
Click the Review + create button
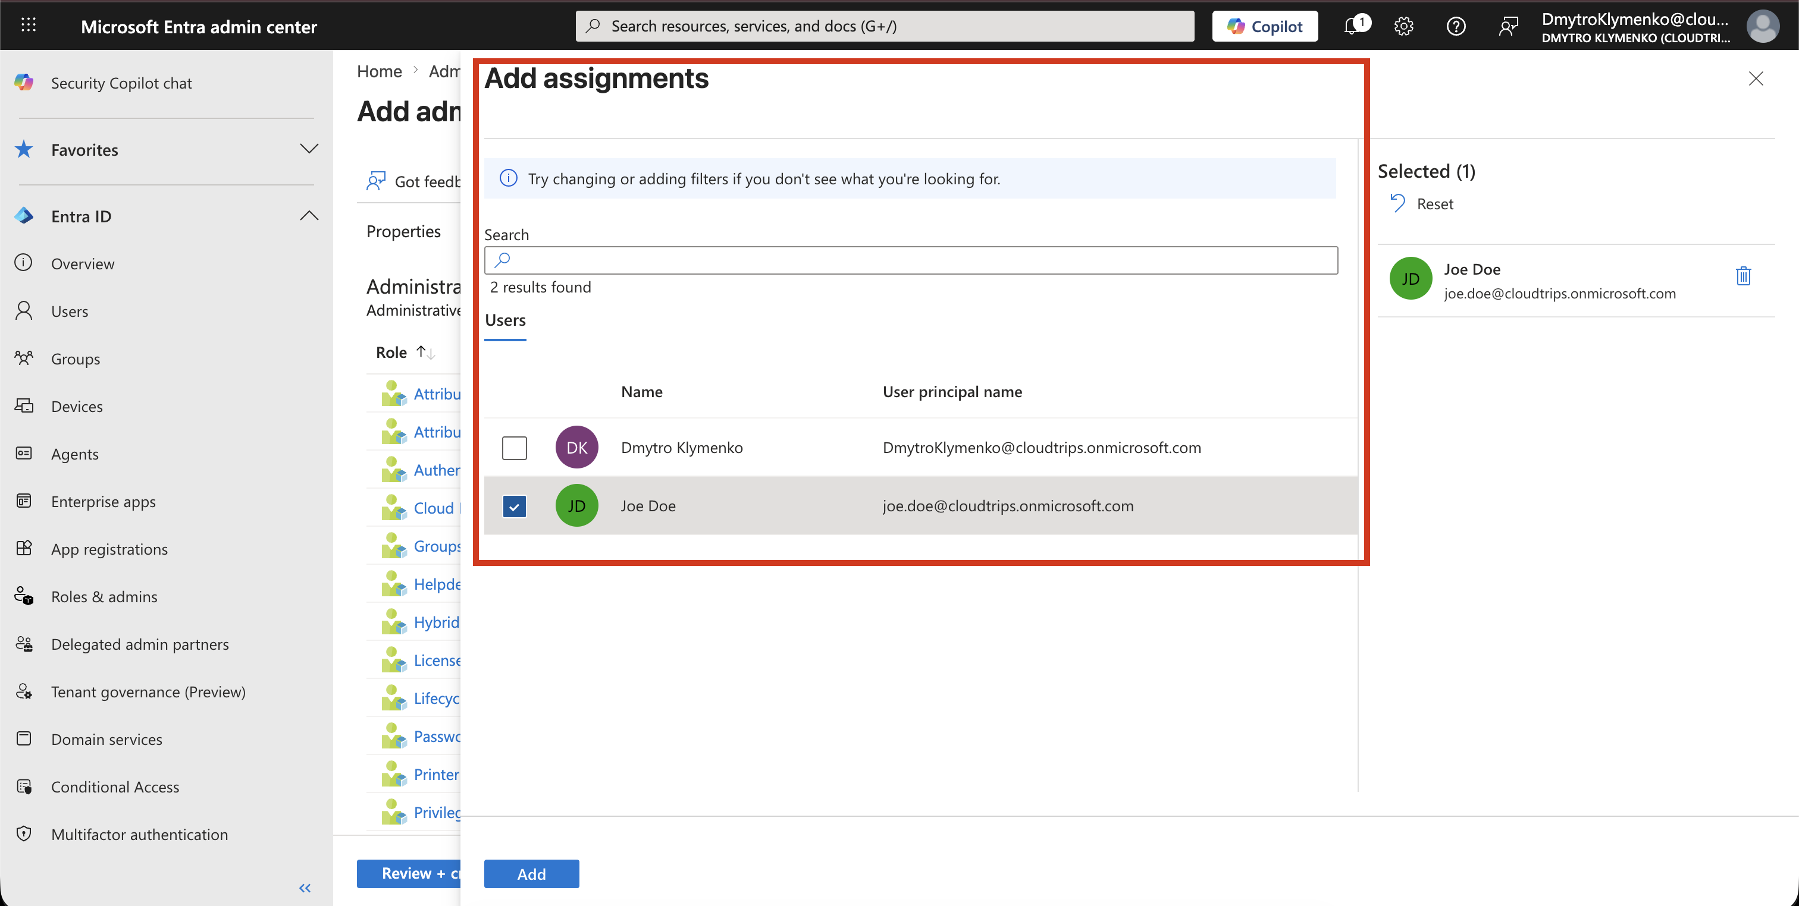(409, 873)
